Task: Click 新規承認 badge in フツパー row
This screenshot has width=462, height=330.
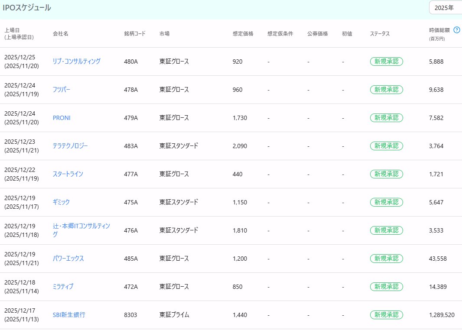Action: pos(387,90)
